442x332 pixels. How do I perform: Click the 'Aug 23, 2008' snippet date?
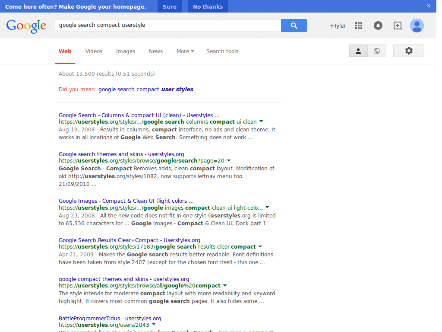click(x=77, y=215)
